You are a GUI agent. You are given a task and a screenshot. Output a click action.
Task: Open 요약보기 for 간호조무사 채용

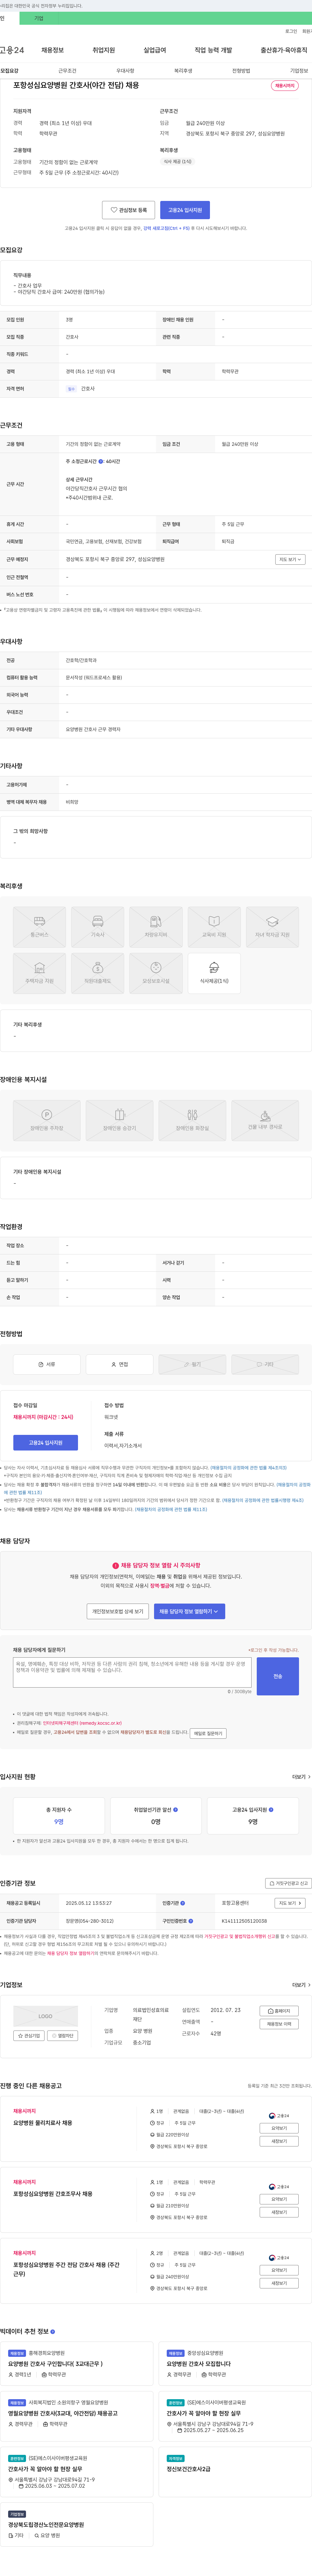(x=279, y=2199)
